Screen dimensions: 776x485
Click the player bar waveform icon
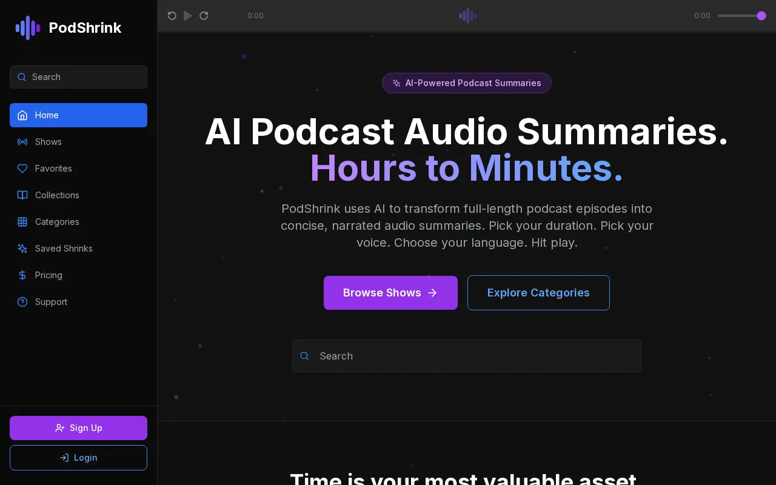[x=468, y=16]
